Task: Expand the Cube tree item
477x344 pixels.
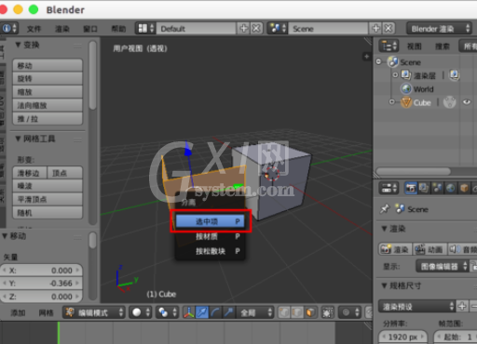Action: pos(392,101)
